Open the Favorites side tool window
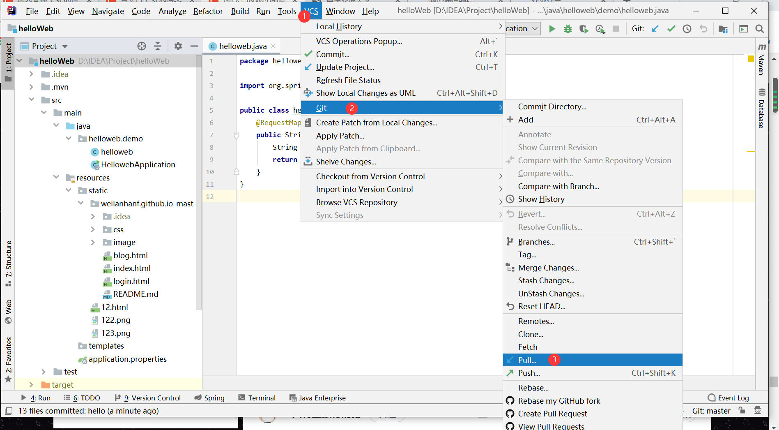779x430 pixels. (8, 360)
